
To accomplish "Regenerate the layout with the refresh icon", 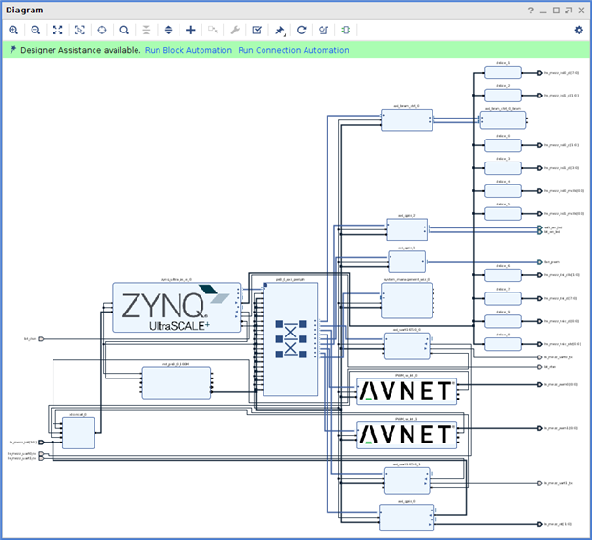I will coord(302,30).
